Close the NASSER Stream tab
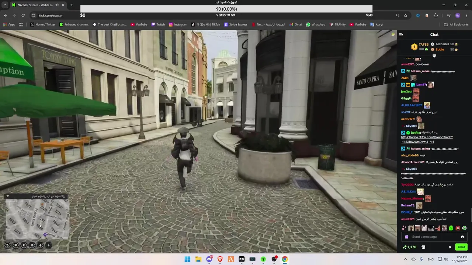Image resolution: width=472 pixels, height=265 pixels. coord(63,5)
